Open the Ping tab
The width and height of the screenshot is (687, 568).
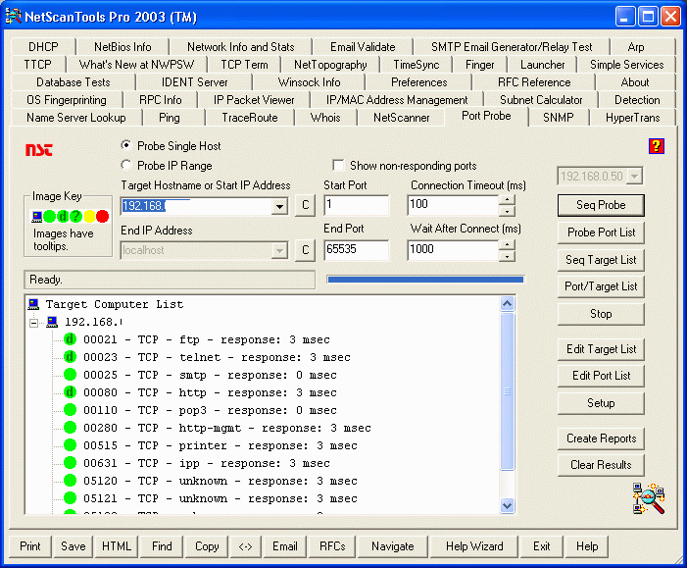point(170,118)
